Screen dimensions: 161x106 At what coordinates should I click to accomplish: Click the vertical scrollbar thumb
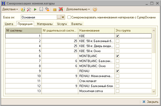point(154,43)
